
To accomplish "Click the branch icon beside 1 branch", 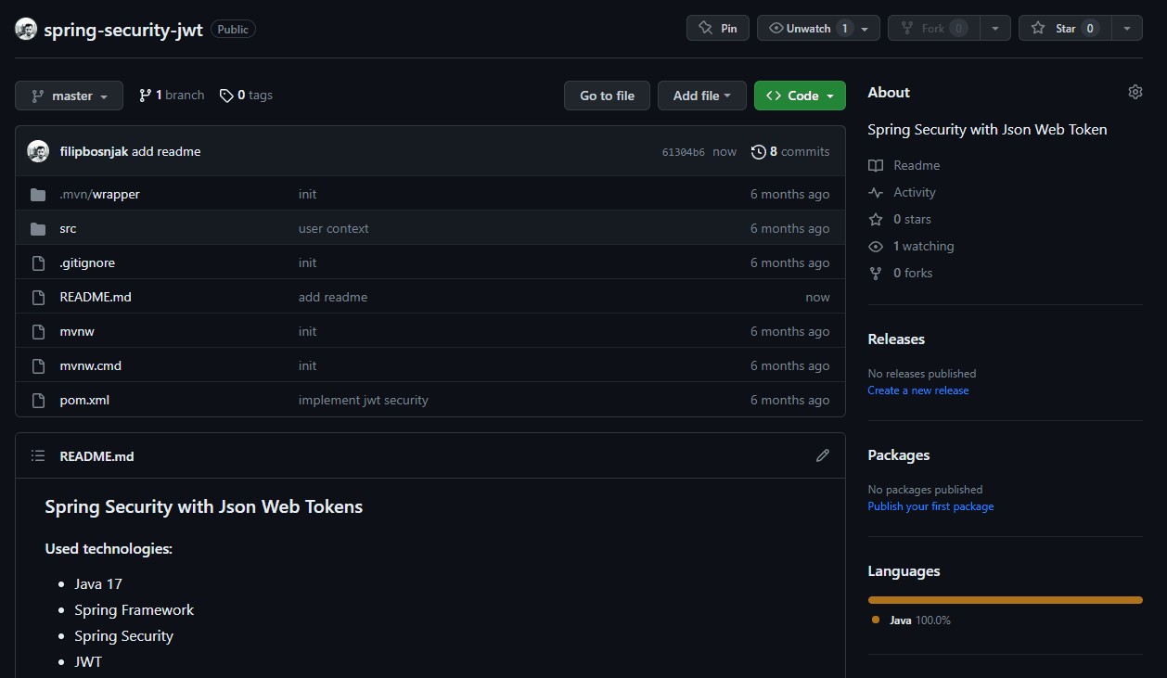I will [x=145, y=95].
